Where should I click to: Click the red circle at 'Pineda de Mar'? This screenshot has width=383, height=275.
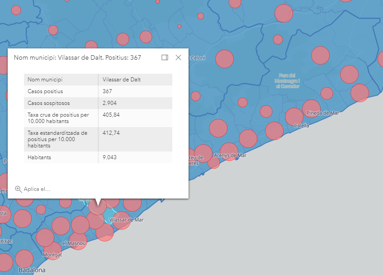coord(311,109)
